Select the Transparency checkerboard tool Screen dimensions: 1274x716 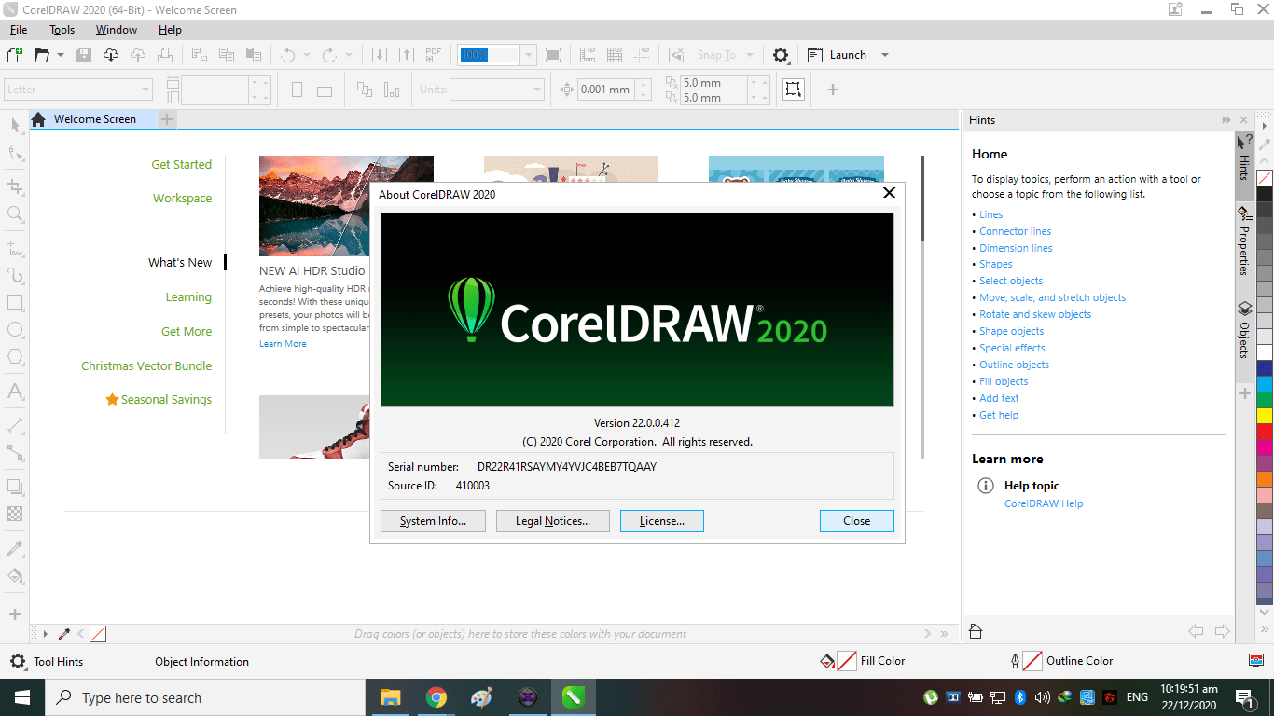pyautogui.click(x=15, y=514)
